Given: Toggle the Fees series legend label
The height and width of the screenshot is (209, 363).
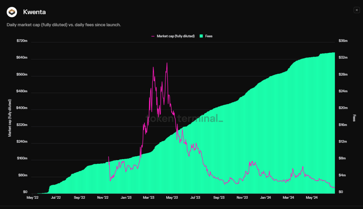Looking at the screenshot, I should (209, 36).
